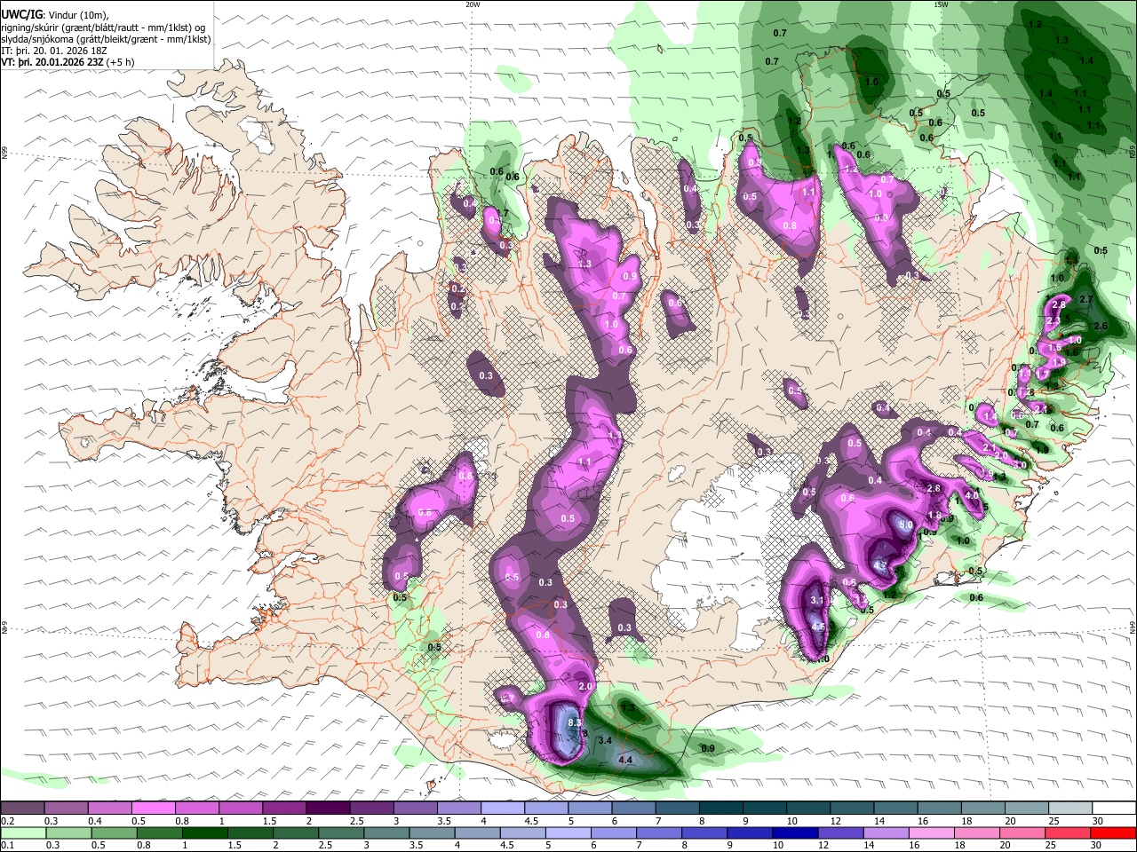Screen dimensions: 1137x852
Task: Click the blue swatch labeled 8, lower scale
Action: 703,832
